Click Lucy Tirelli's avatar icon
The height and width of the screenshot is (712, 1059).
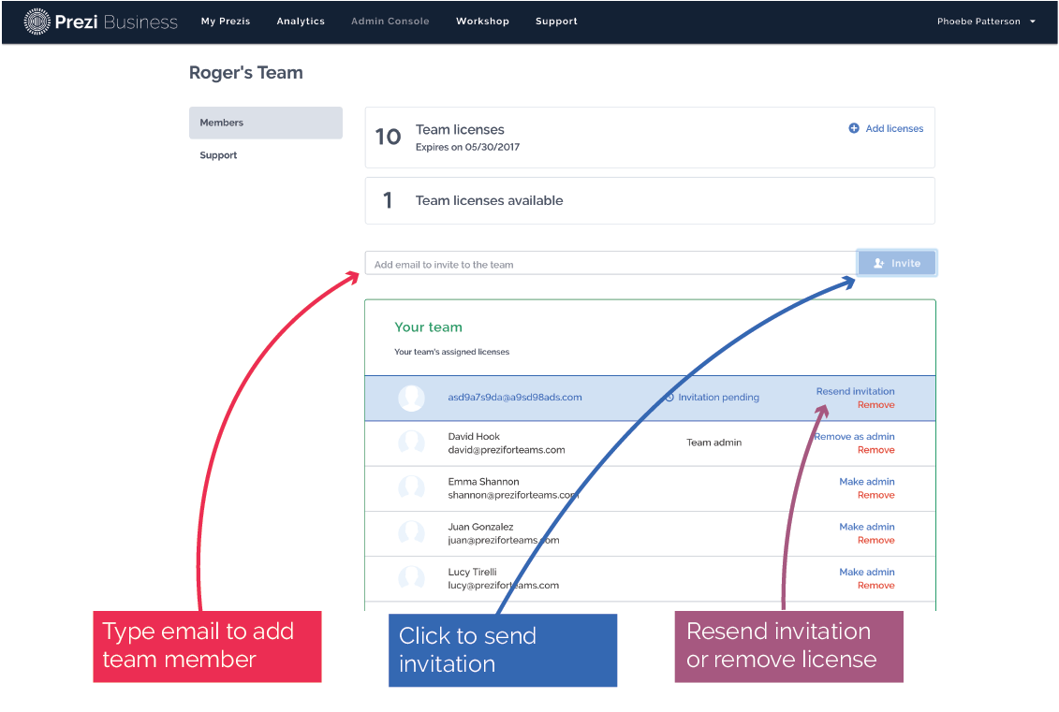coord(411,577)
